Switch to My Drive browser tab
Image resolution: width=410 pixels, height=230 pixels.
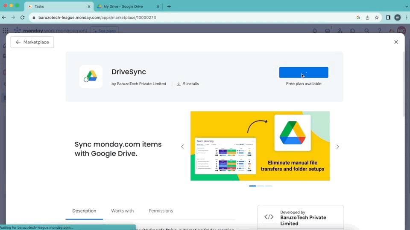(x=128, y=6)
